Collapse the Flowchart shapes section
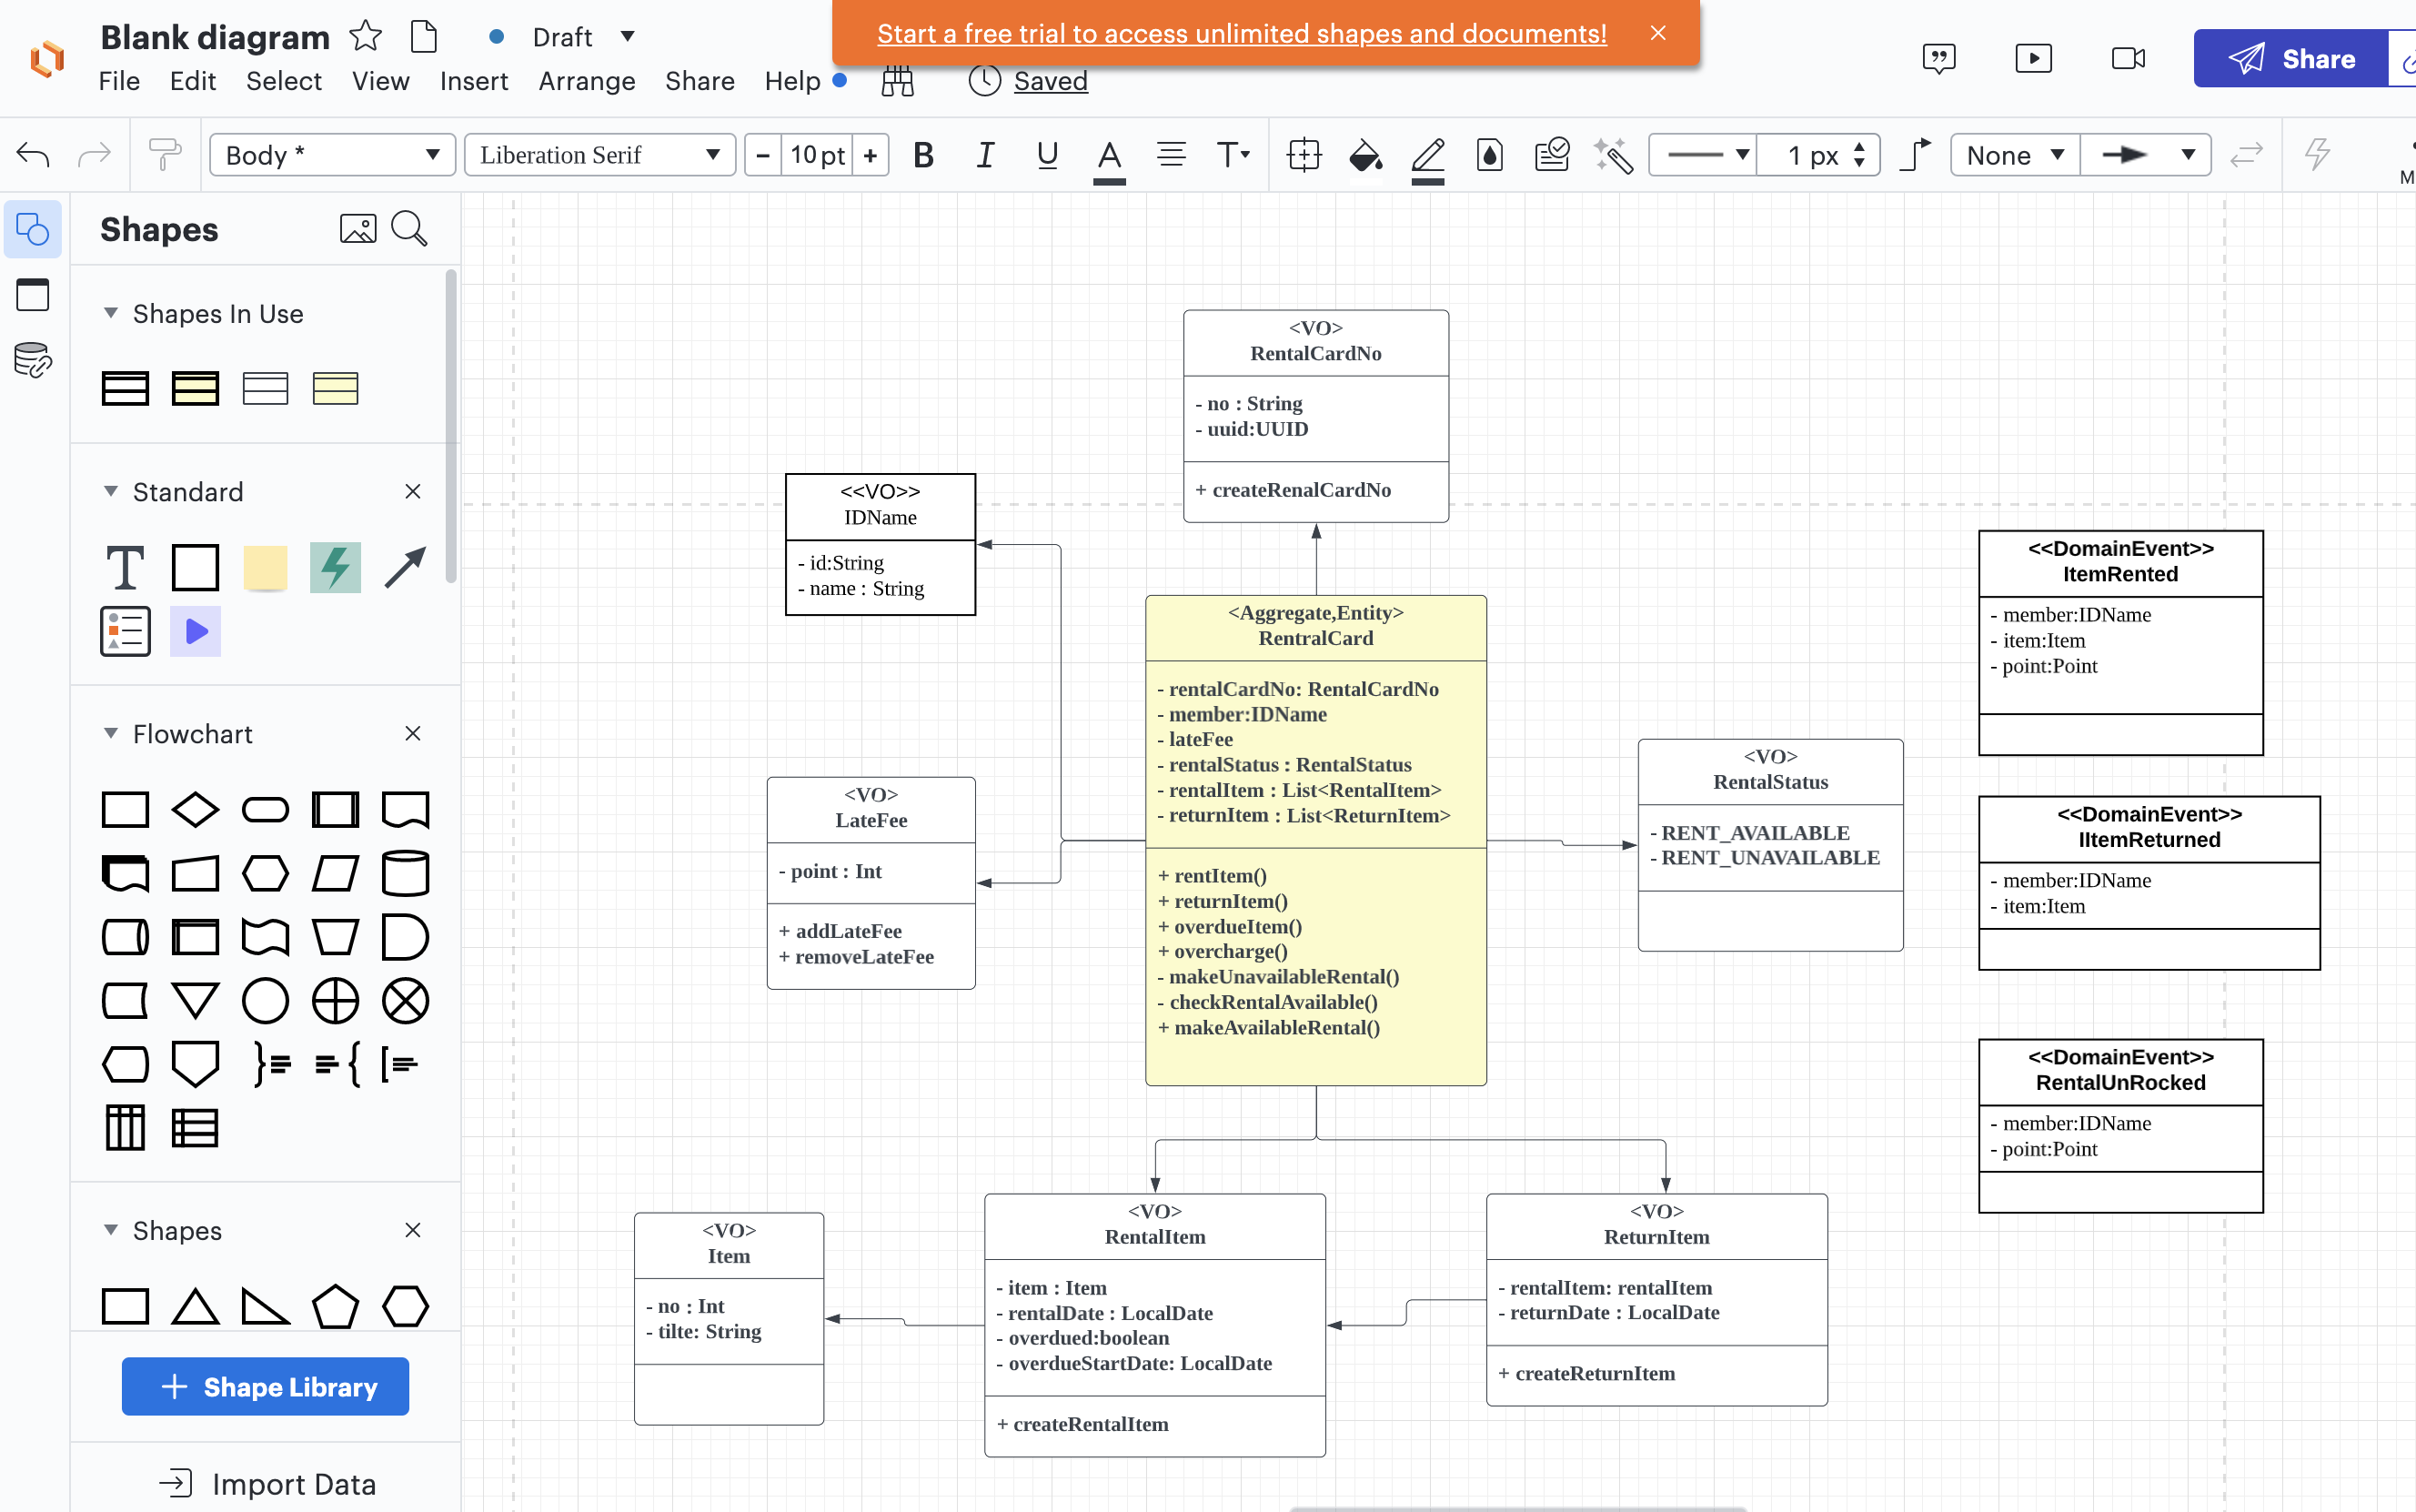Image resolution: width=2416 pixels, height=1512 pixels. tap(111, 733)
